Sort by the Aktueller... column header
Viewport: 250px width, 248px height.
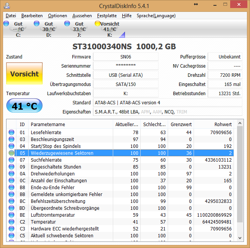[x=127, y=124]
